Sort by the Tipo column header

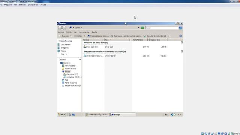coord(117,40)
